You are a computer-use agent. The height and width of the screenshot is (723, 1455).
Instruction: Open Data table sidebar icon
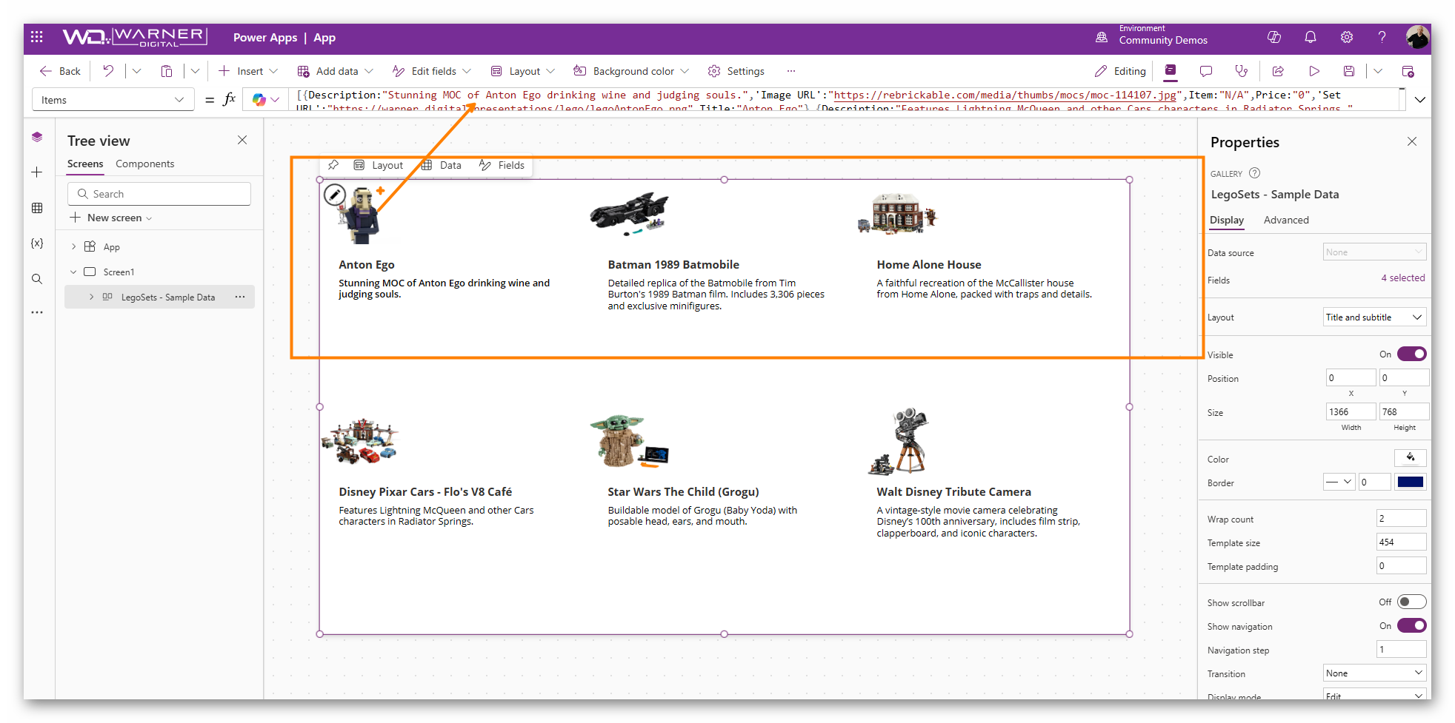click(37, 208)
